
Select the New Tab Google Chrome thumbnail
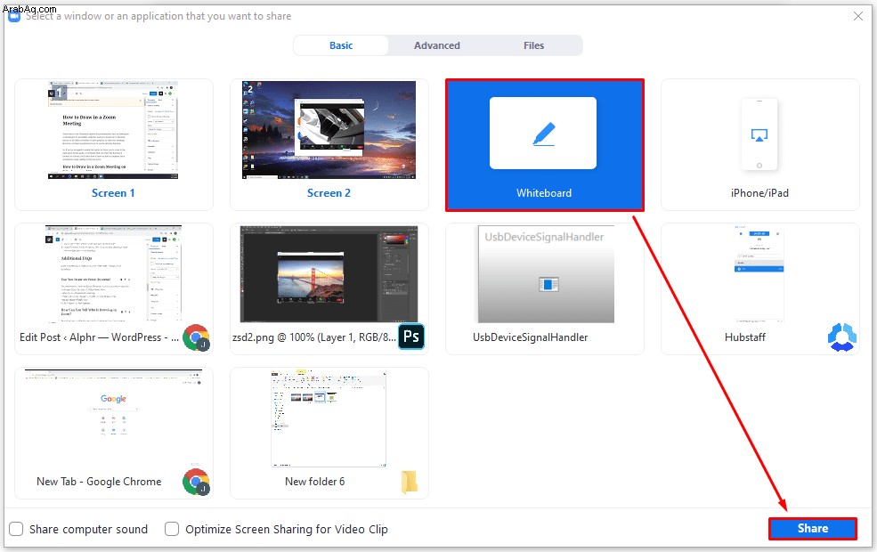click(114, 418)
